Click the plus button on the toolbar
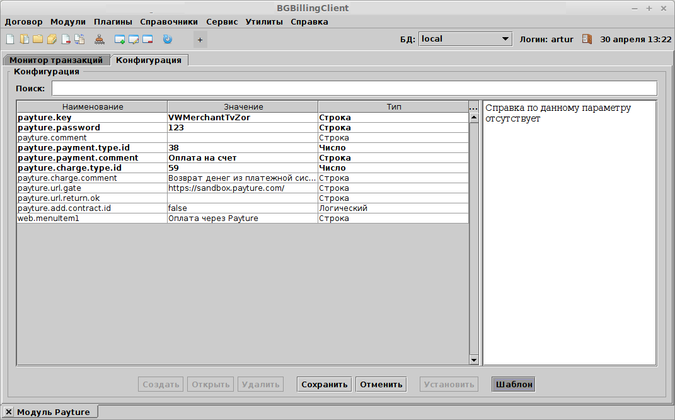The image size is (675, 420). [200, 38]
